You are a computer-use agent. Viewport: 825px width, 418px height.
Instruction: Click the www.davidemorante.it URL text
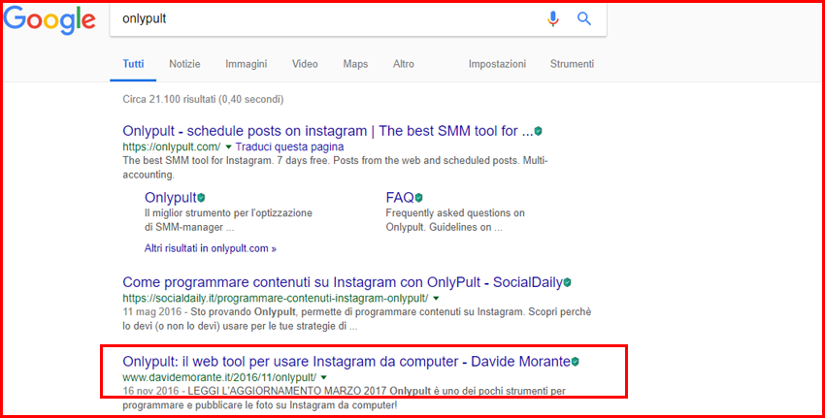point(219,377)
